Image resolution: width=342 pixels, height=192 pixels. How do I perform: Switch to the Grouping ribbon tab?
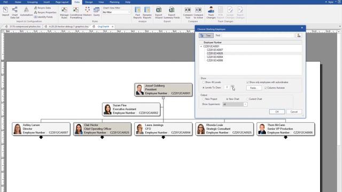32,2
